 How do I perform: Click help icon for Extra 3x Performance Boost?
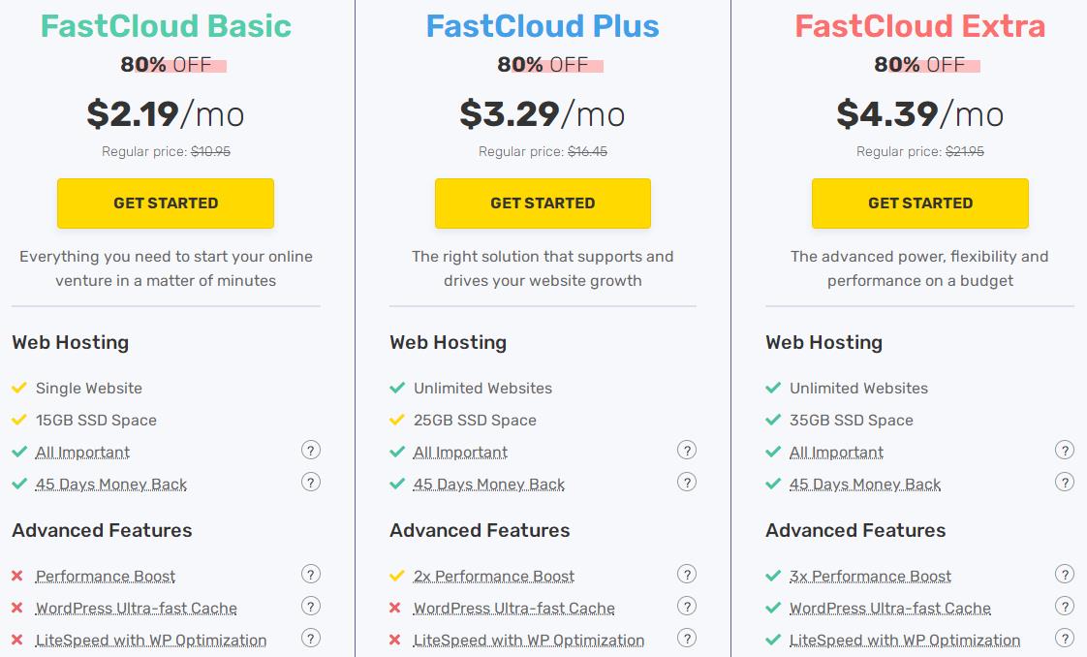click(1064, 574)
